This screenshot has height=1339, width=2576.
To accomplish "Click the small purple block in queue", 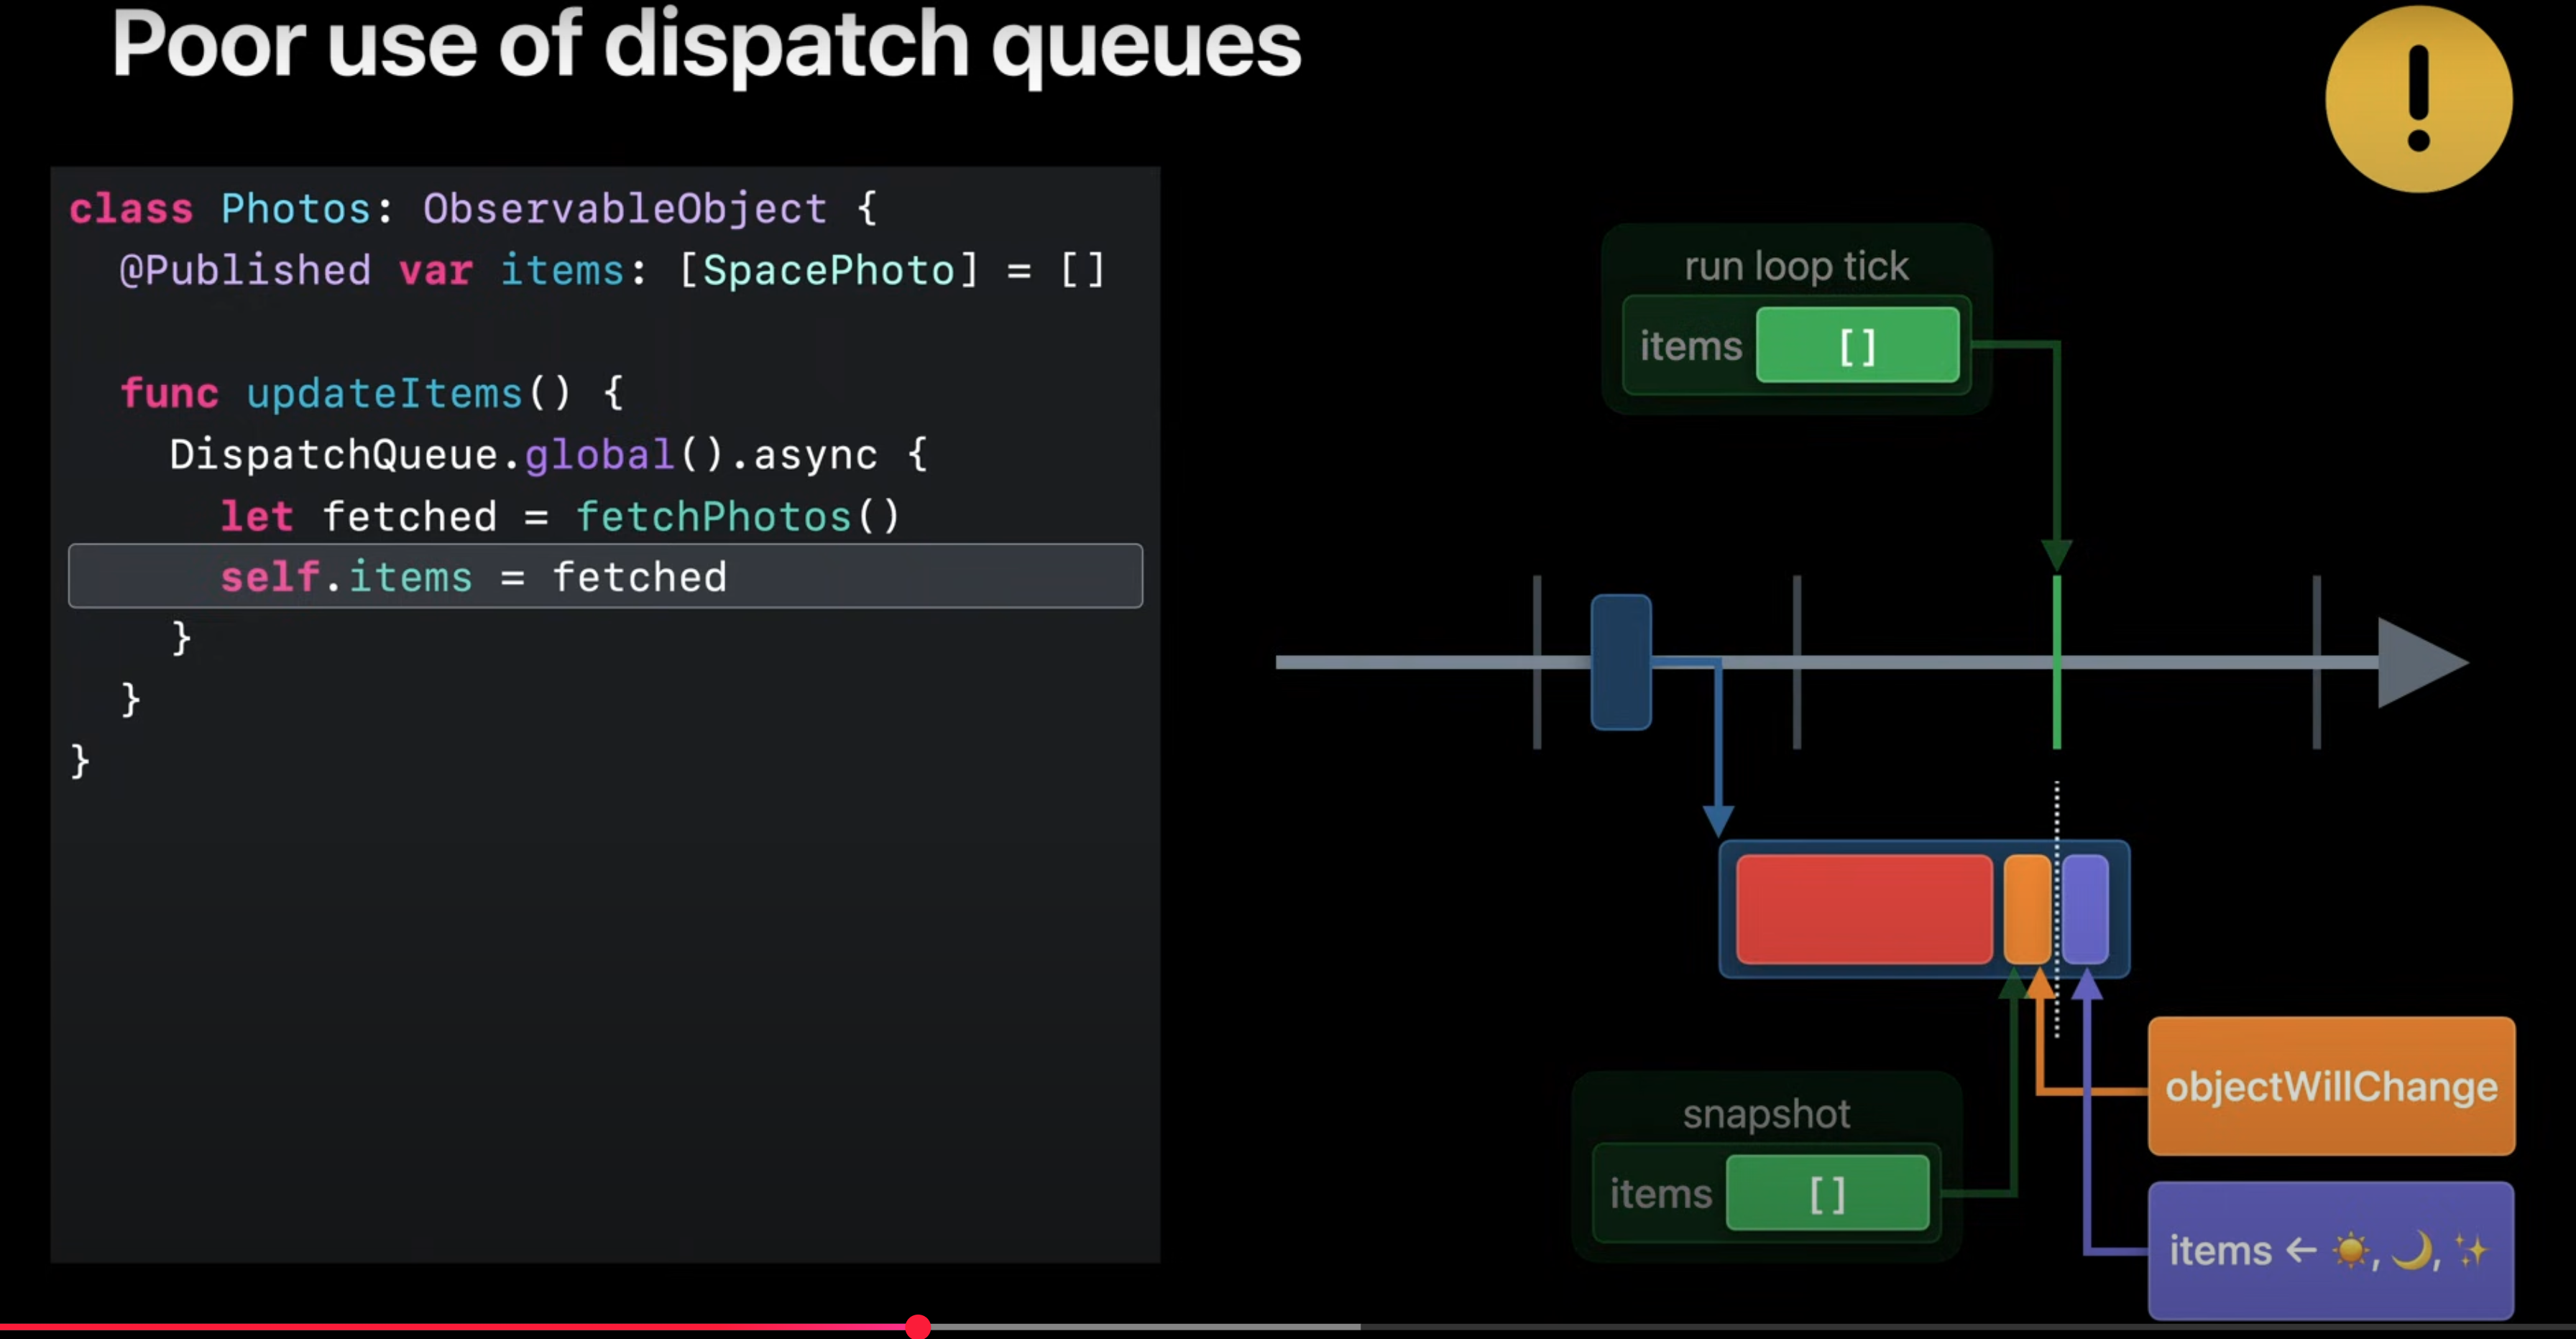I will tap(2086, 909).
